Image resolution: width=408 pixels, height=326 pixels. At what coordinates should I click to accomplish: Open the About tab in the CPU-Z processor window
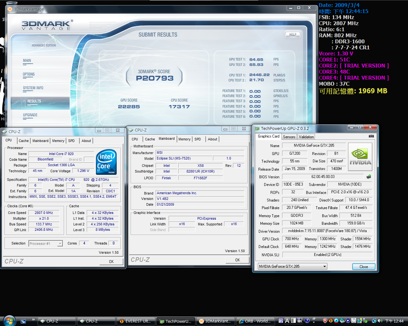pyautogui.click(x=86, y=141)
